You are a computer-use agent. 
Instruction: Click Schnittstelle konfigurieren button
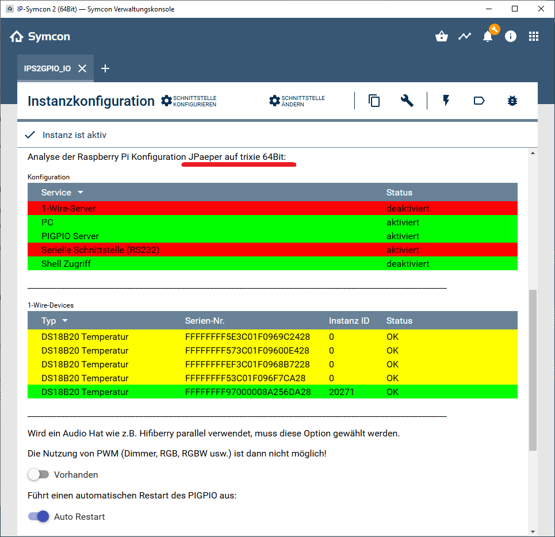[189, 101]
